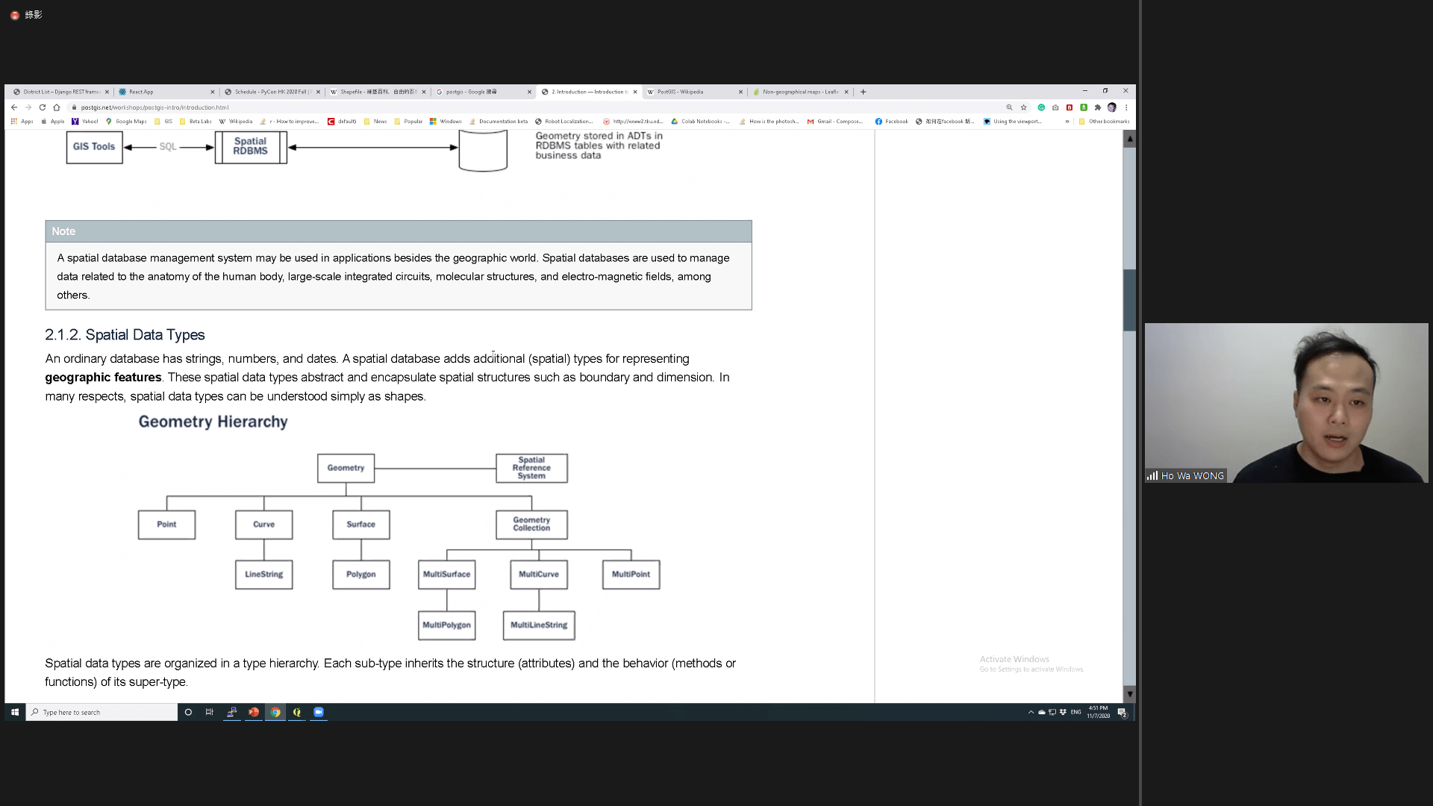Click the LineString box in diagram
Viewport: 1433px width, 806px height.
pos(263,575)
